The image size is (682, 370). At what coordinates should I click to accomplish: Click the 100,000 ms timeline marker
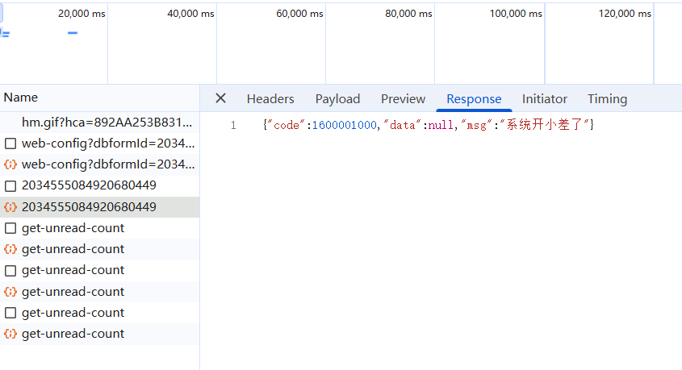point(515,14)
